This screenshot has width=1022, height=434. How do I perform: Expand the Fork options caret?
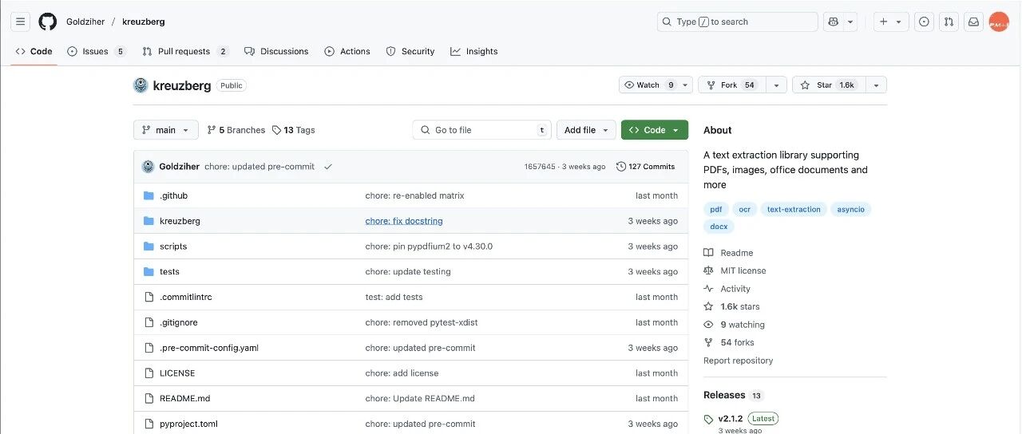[x=776, y=85]
